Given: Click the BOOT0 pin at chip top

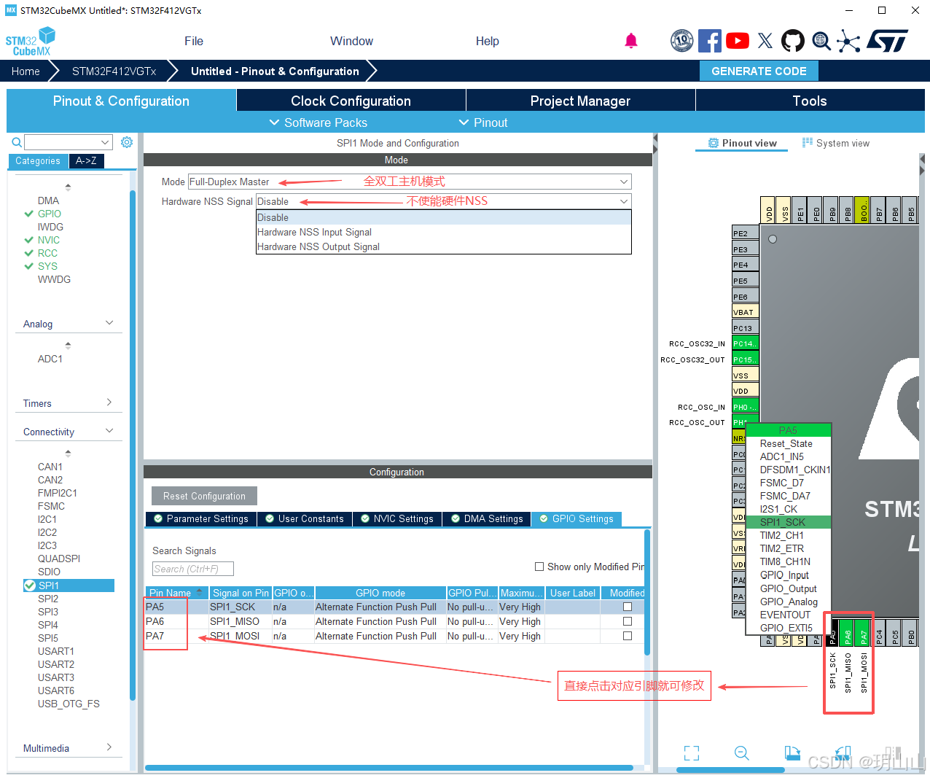Looking at the screenshot, I should tap(864, 209).
